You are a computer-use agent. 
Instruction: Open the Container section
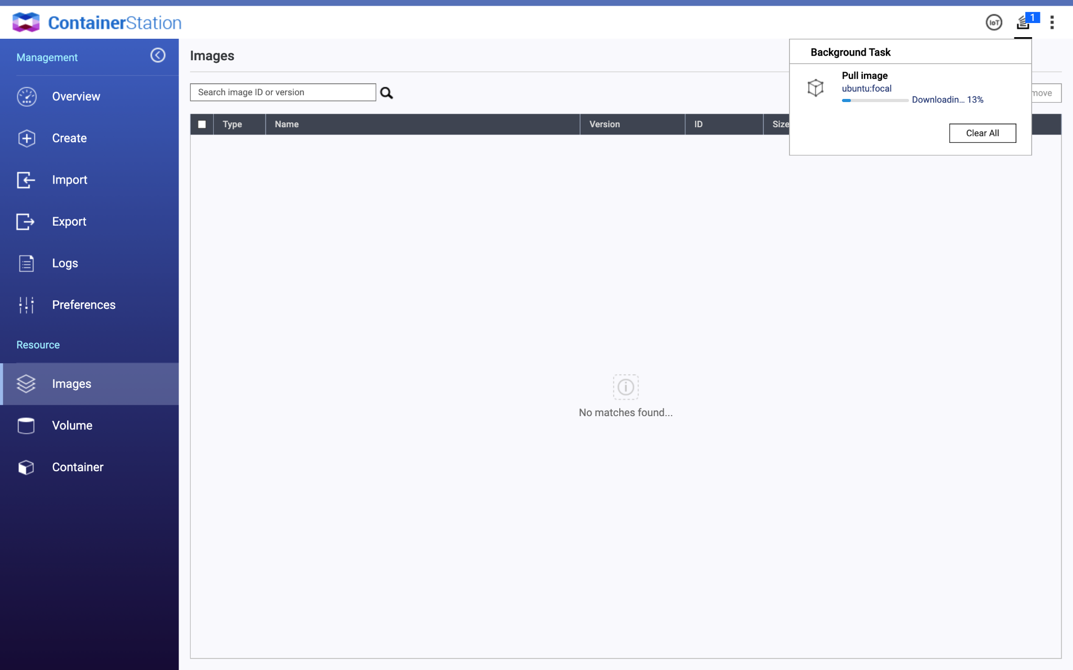(78, 467)
